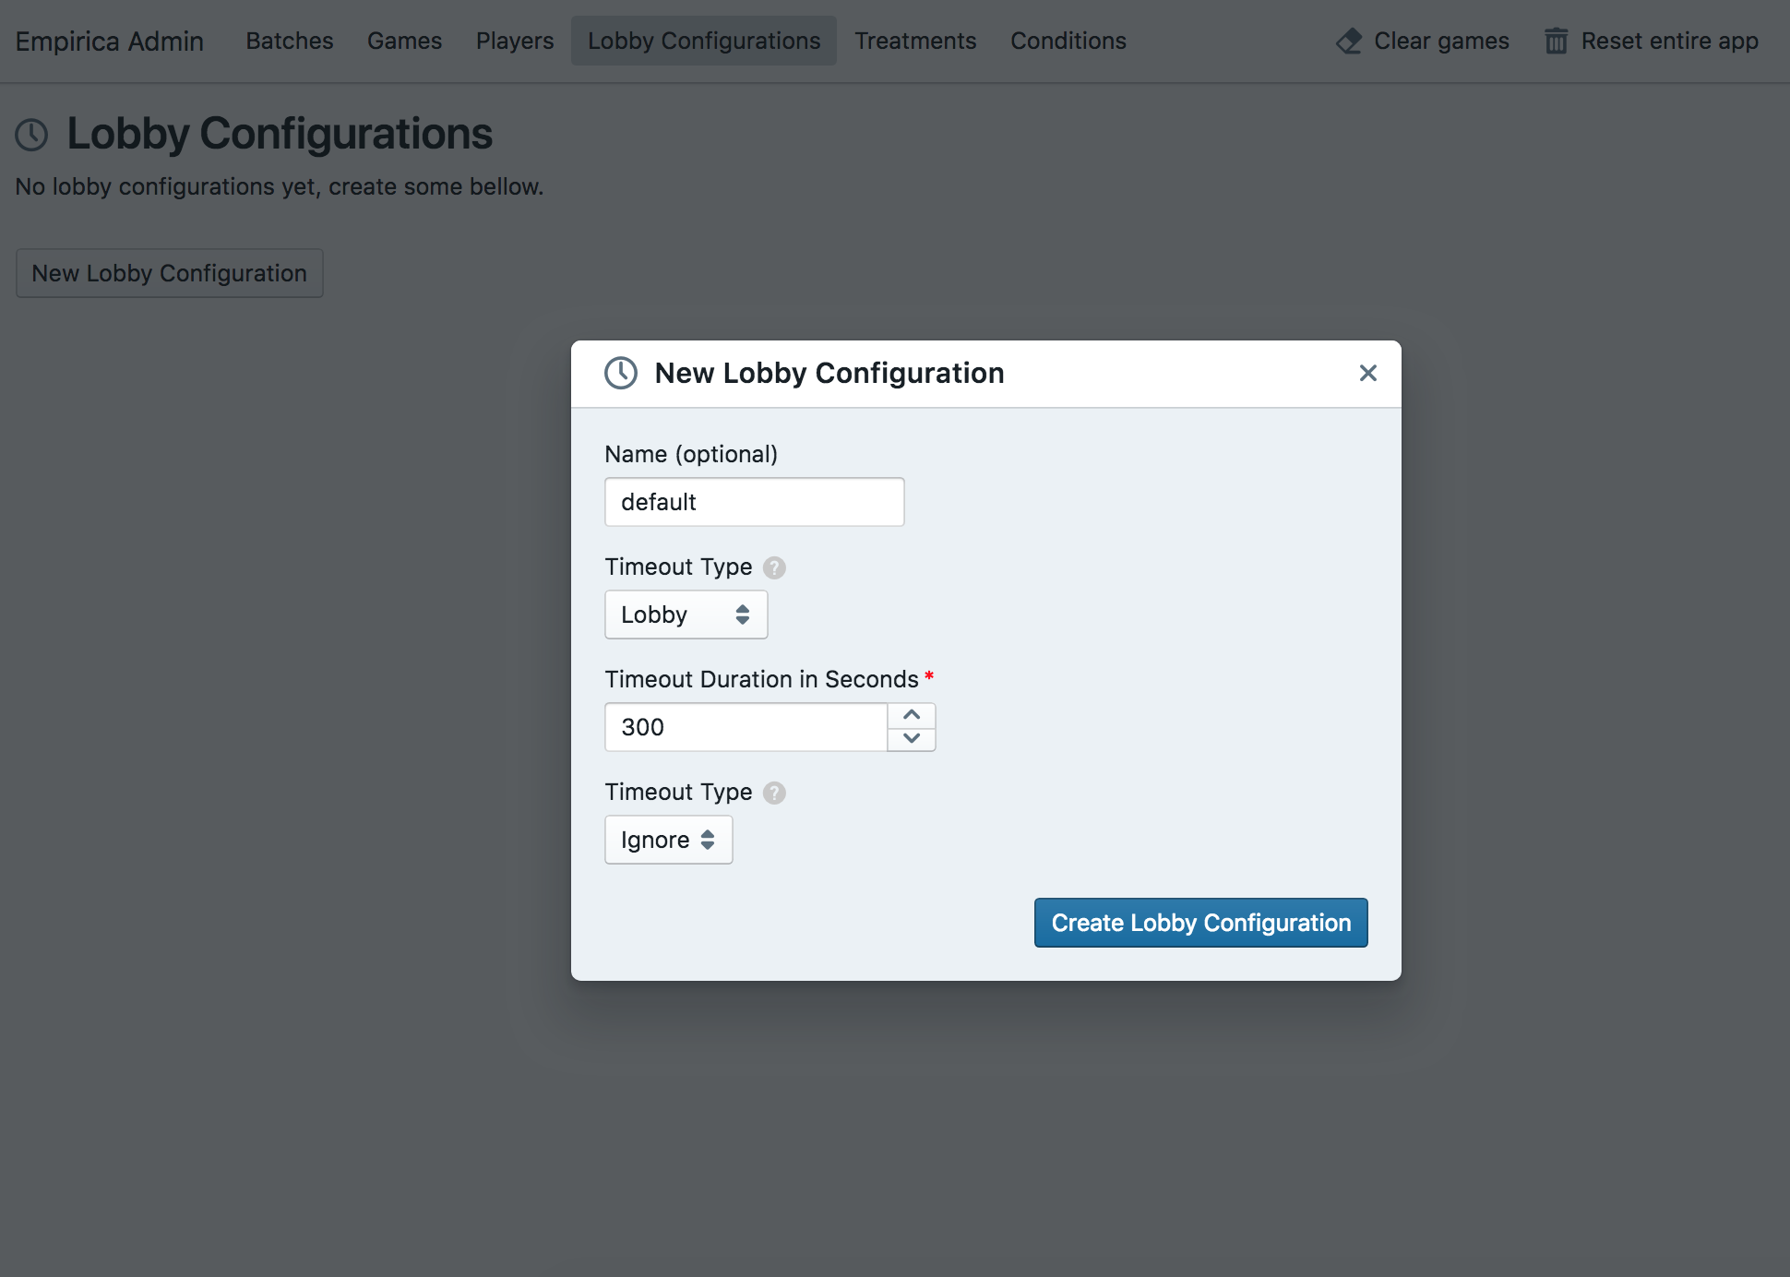
Task: Open the Treatments tab
Action: (914, 41)
